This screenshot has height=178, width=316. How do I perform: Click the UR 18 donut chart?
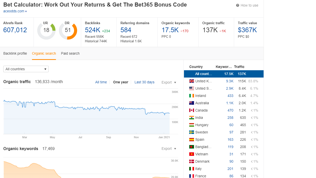click(x=46, y=31)
